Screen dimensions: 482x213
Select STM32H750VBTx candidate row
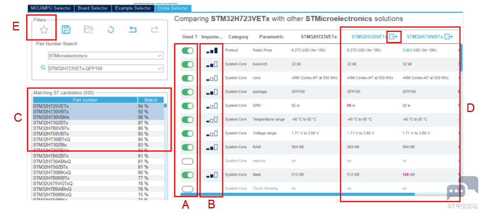click(x=98, y=133)
